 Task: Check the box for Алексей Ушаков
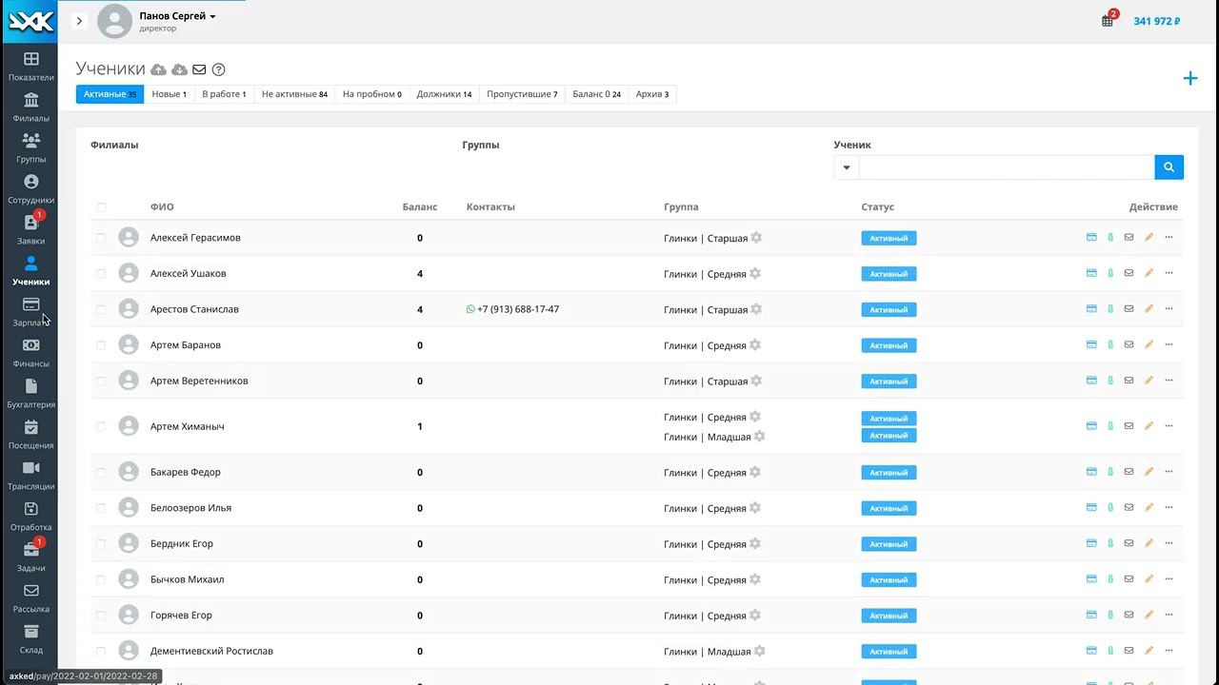tap(101, 274)
